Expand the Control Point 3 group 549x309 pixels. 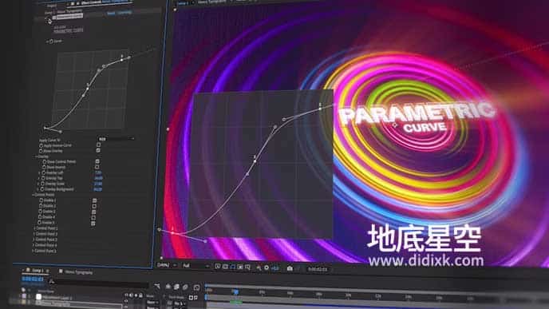34,240
